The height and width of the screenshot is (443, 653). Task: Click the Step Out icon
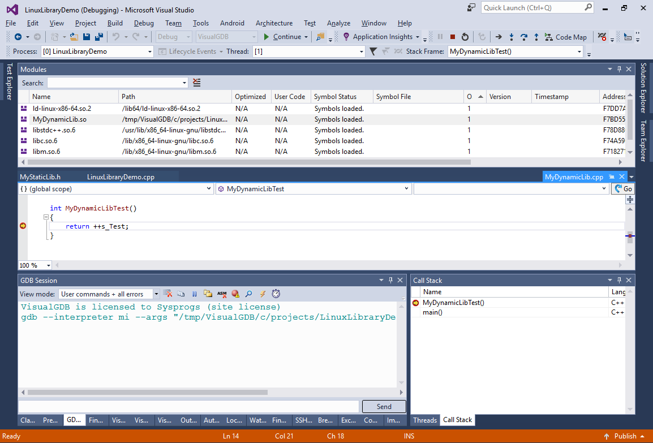point(536,37)
